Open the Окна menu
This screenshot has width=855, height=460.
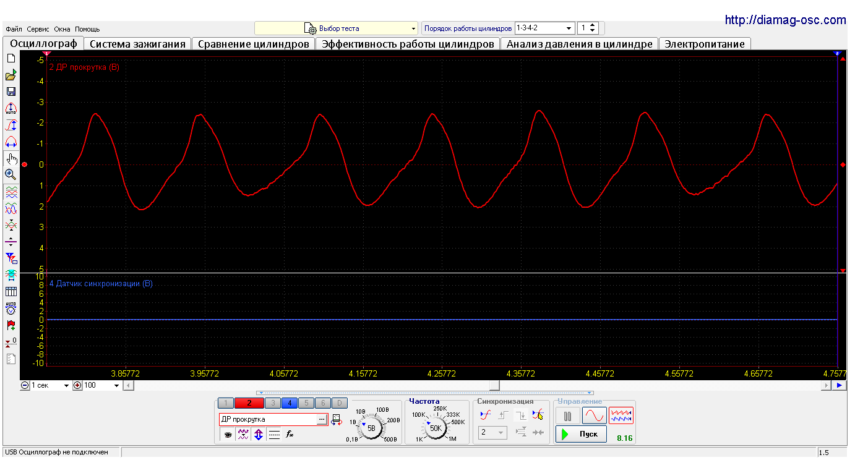pyautogui.click(x=62, y=29)
